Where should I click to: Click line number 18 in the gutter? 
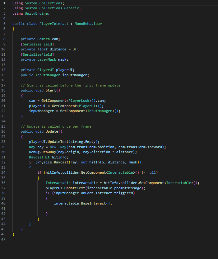(x=4, y=90)
